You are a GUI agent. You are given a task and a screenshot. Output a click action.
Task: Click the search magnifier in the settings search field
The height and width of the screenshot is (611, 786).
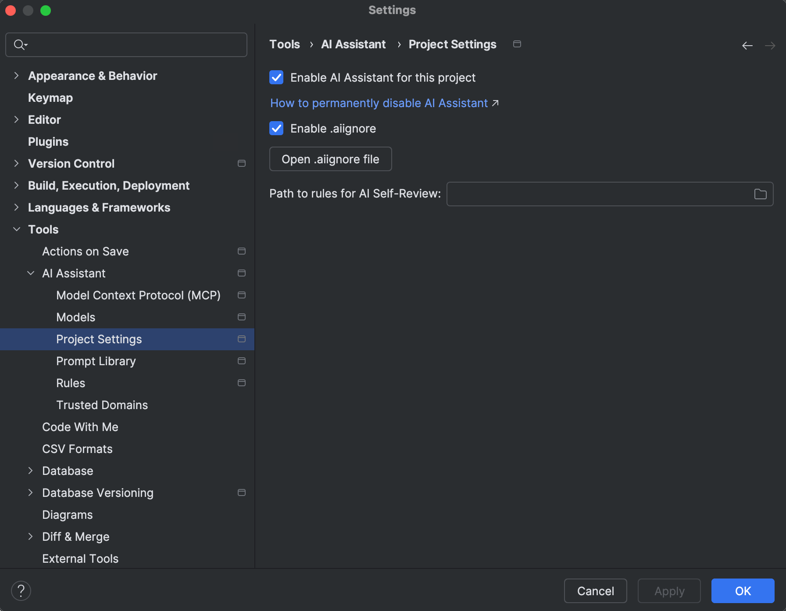(19, 44)
